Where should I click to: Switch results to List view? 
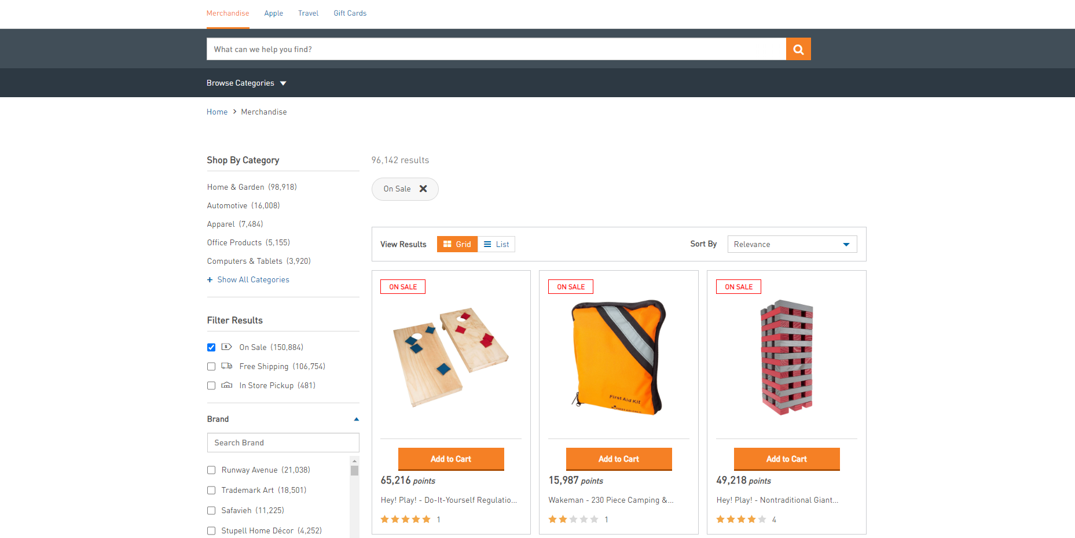[497, 244]
